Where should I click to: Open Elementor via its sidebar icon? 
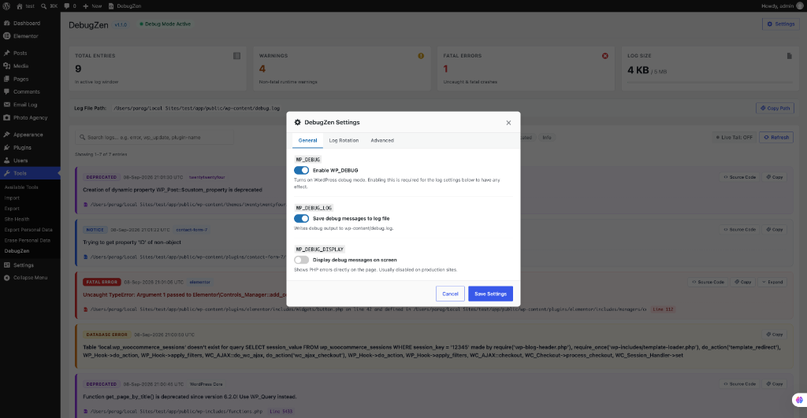pyautogui.click(x=6, y=36)
